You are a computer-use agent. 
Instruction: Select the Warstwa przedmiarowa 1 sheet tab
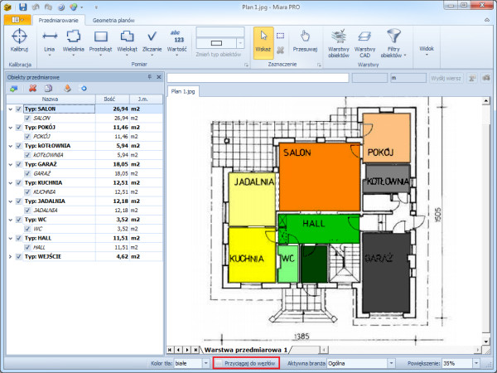pyautogui.click(x=245, y=350)
